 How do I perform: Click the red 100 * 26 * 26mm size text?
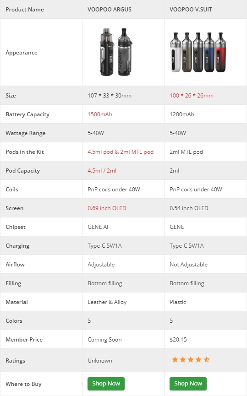[192, 96]
